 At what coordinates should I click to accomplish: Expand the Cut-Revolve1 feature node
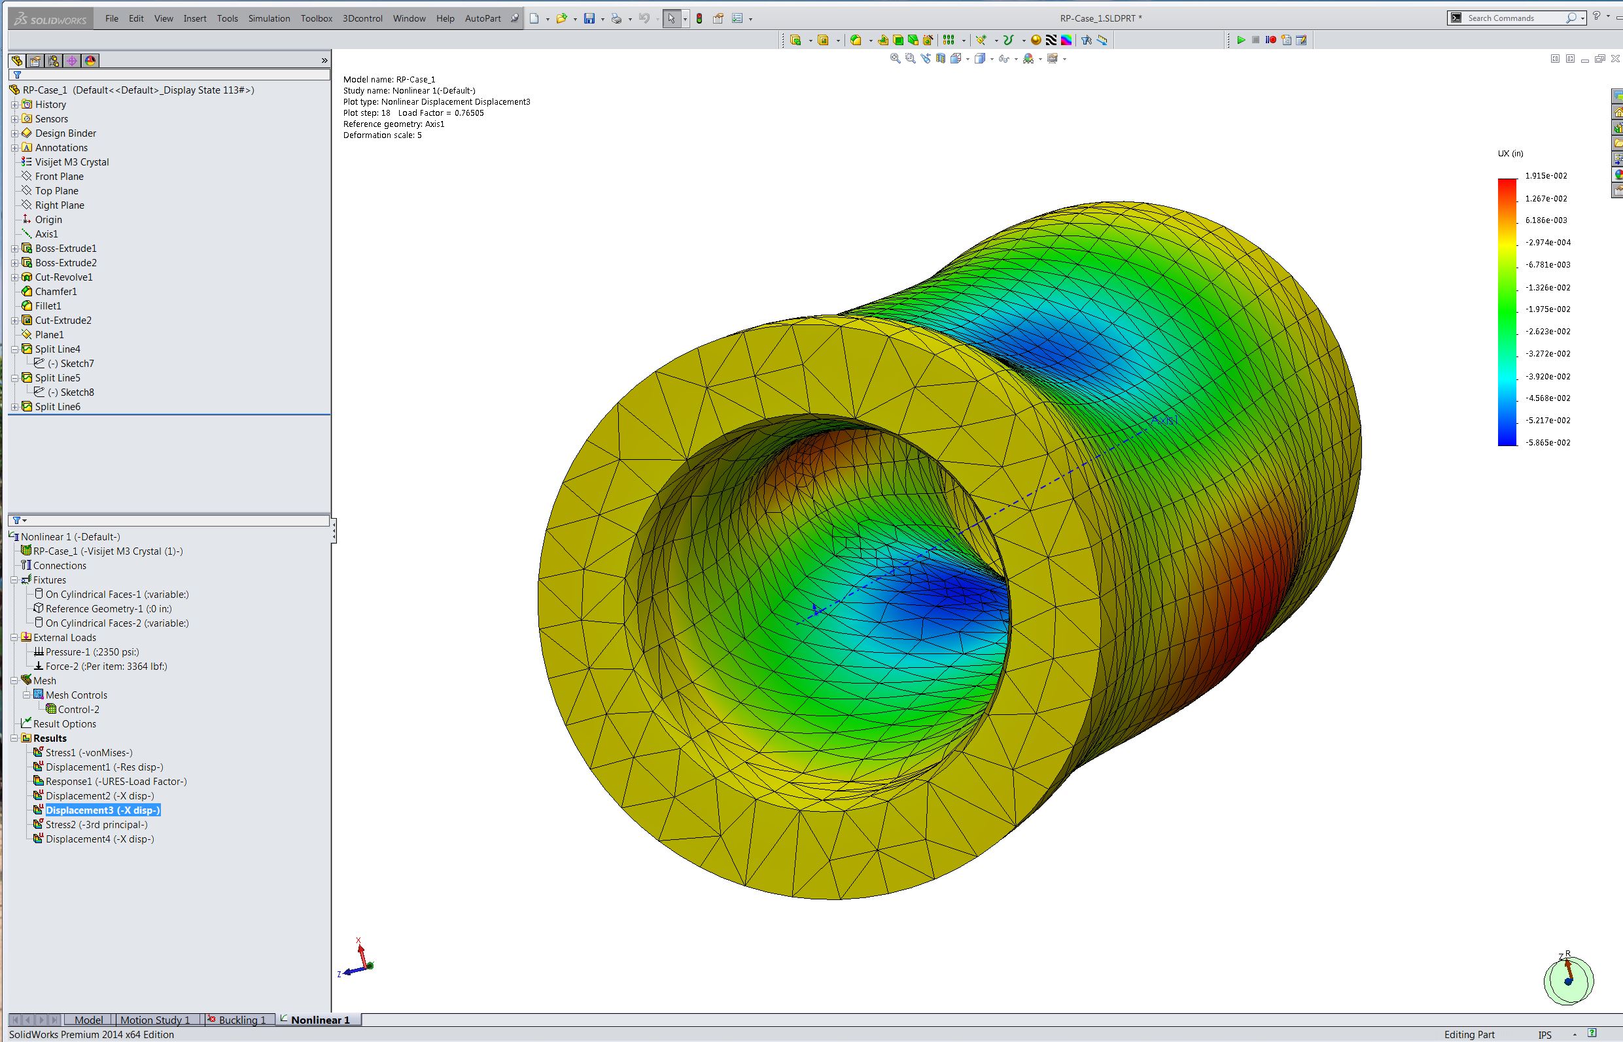pos(14,277)
